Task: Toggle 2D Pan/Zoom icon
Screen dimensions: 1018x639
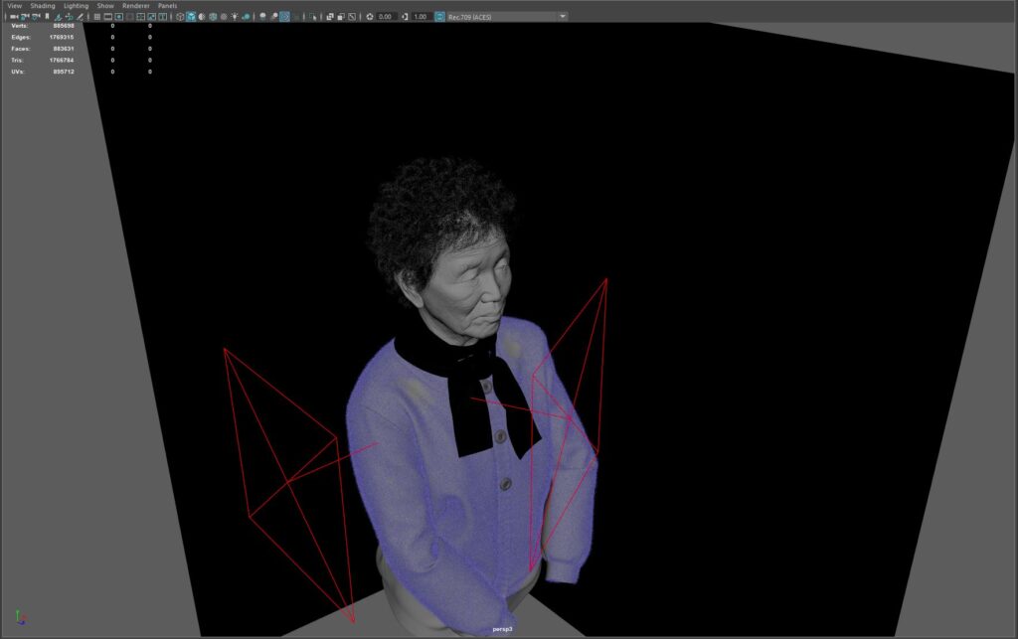Action: point(70,16)
